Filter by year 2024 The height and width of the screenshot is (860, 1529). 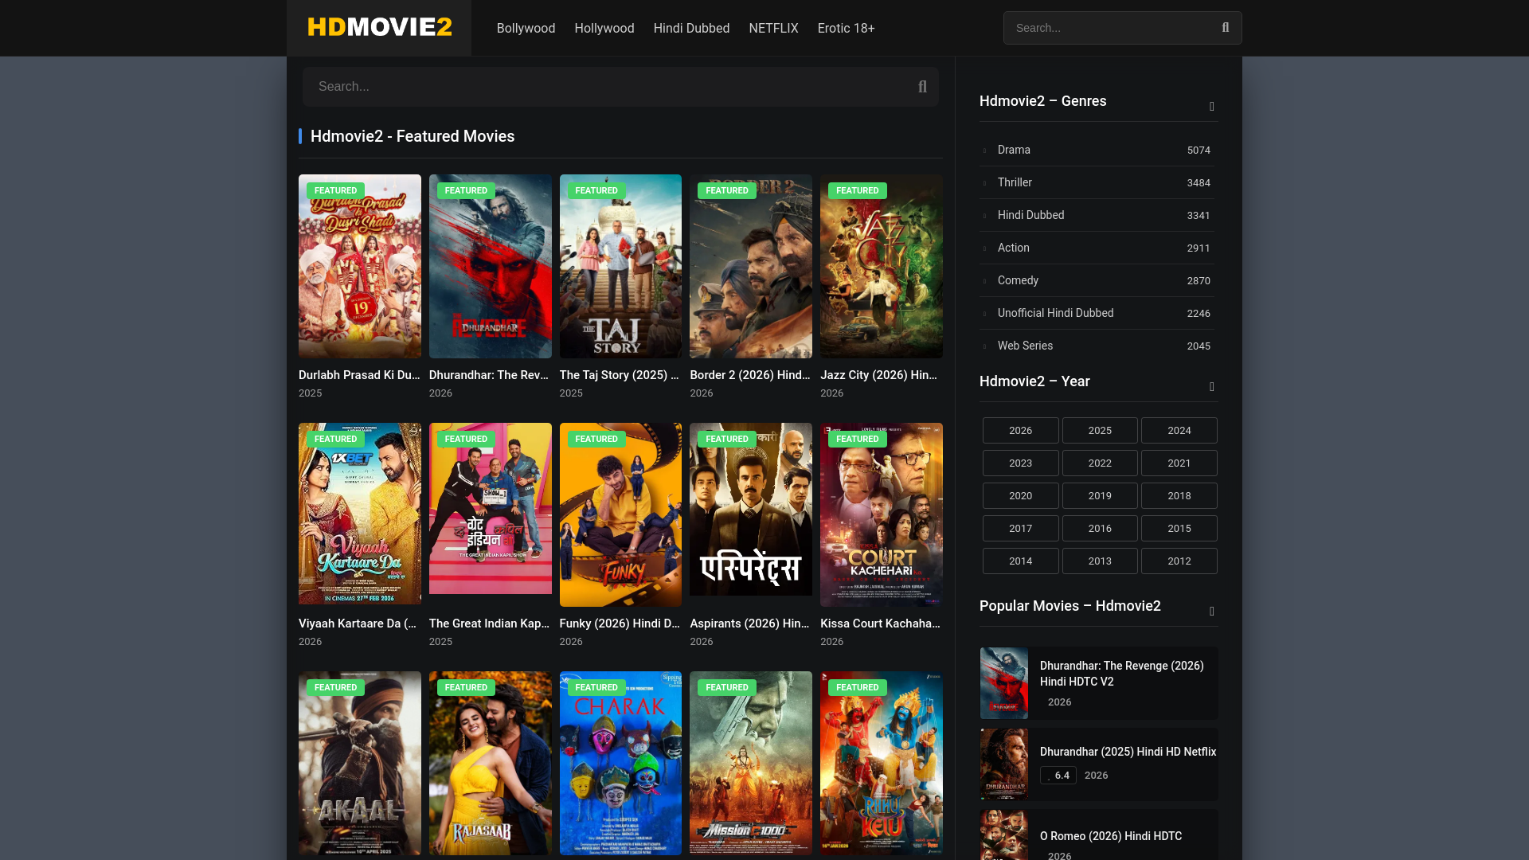point(1179,431)
